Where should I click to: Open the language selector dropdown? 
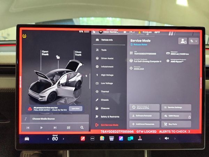click(x=194, y=41)
